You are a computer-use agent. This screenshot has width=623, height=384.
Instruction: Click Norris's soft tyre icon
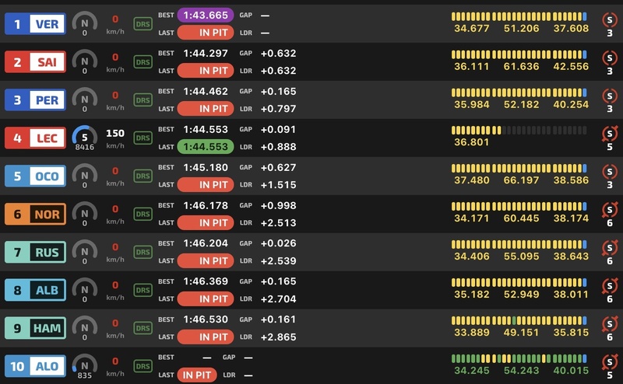[610, 209]
